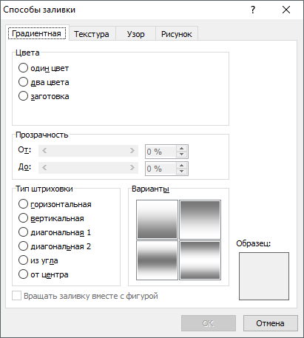Focus the От percentage input field
The image size is (304, 338).
coord(161,152)
